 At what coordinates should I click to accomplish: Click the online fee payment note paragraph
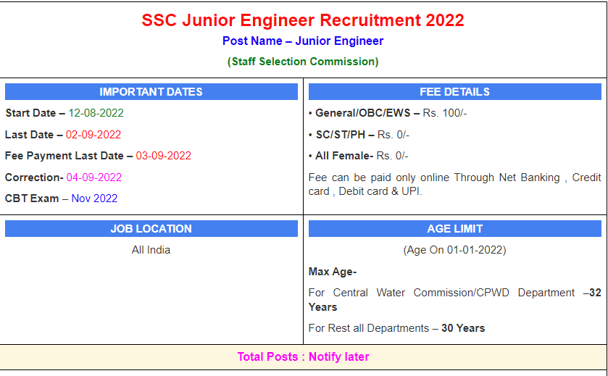pyautogui.click(x=454, y=184)
